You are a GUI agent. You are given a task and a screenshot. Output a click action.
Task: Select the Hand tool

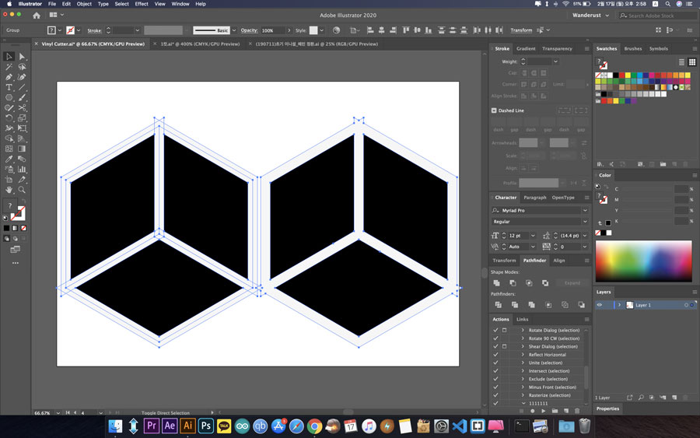click(x=9, y=189)
